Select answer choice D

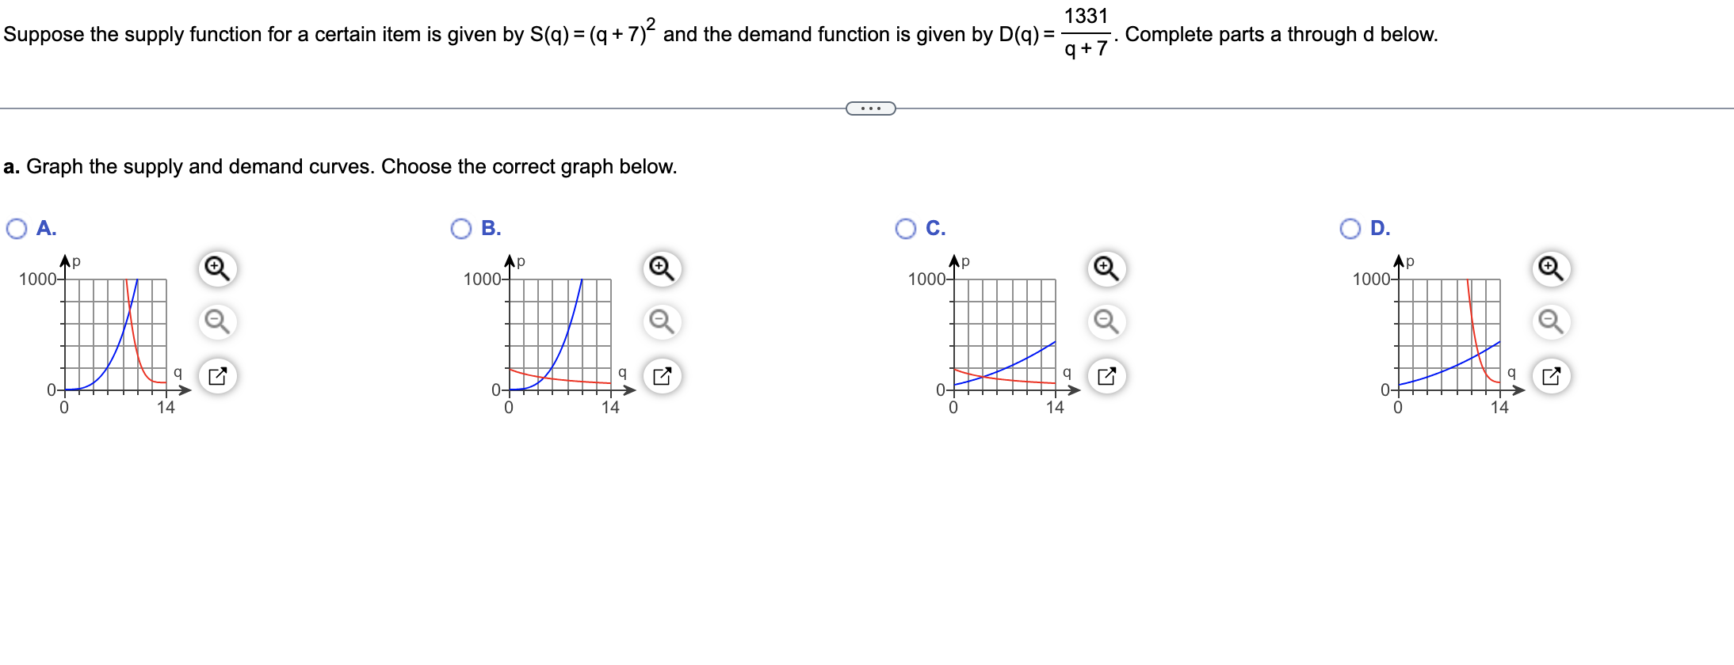1351,228
